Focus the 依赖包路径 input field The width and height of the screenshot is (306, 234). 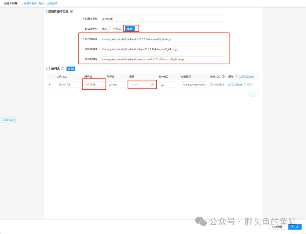point(162,49)
